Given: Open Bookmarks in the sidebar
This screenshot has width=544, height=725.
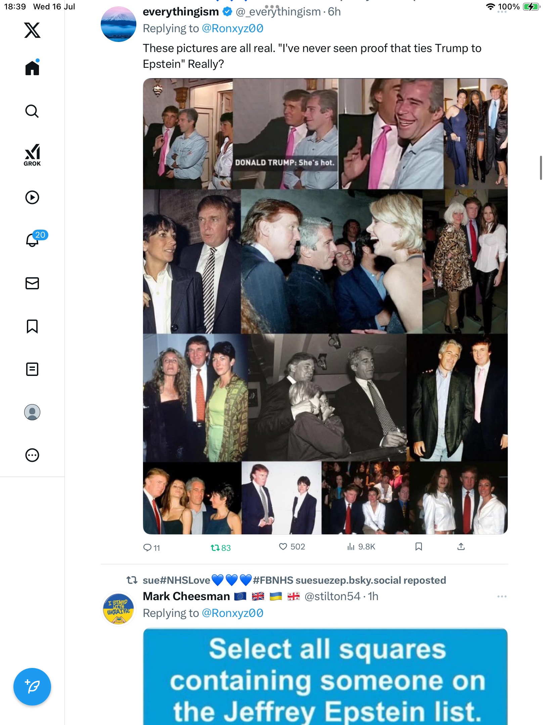Looking at the screenshot, I should click(x=32, y=326).
